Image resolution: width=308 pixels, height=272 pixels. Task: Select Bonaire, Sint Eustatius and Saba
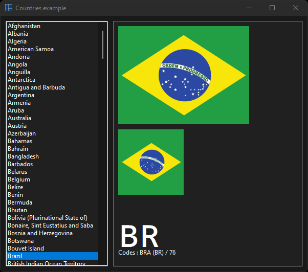coord(53,225)
